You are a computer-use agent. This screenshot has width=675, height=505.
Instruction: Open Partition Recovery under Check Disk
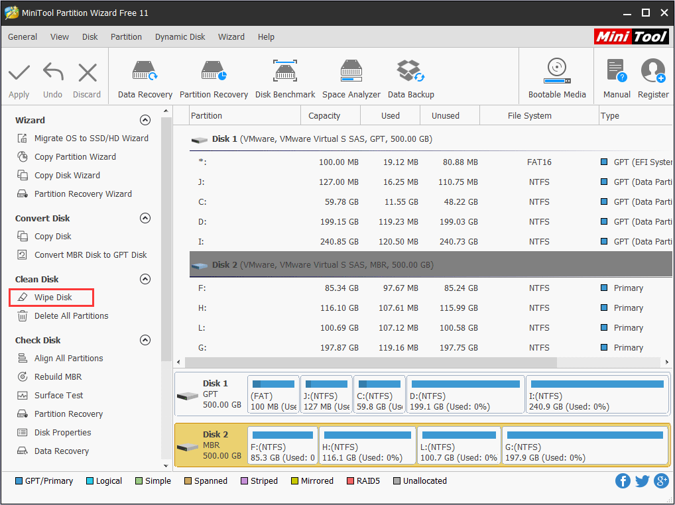click(x=60, y=414)
